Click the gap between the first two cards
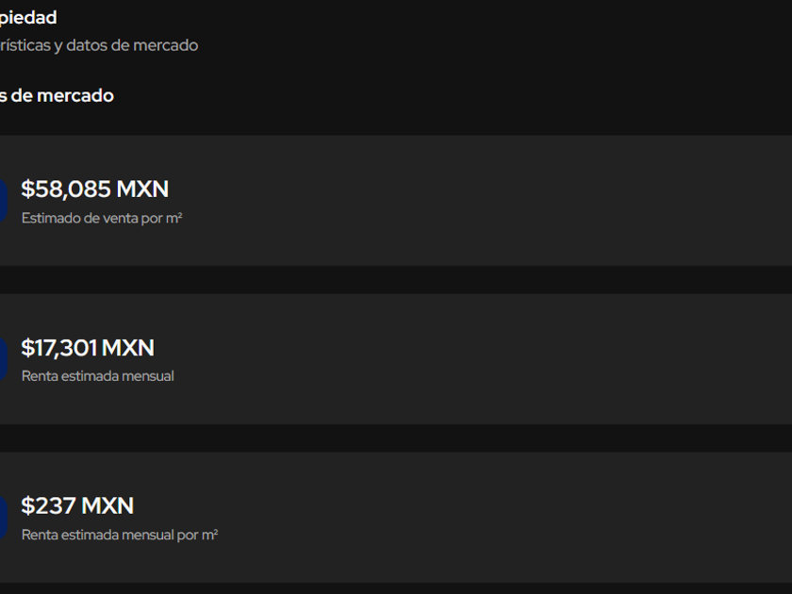 (x=396, y=279)
